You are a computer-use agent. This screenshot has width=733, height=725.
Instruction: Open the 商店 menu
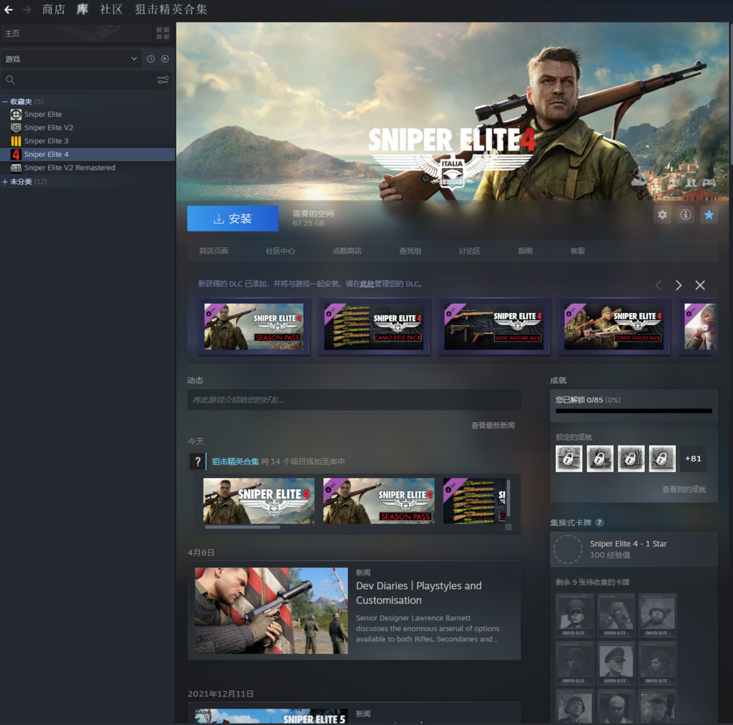click(x=54, y=10)
